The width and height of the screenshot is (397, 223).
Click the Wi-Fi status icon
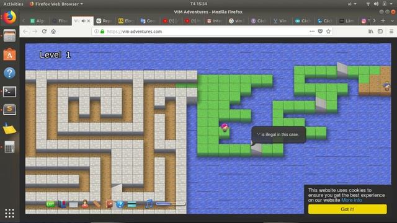[368, 4]
